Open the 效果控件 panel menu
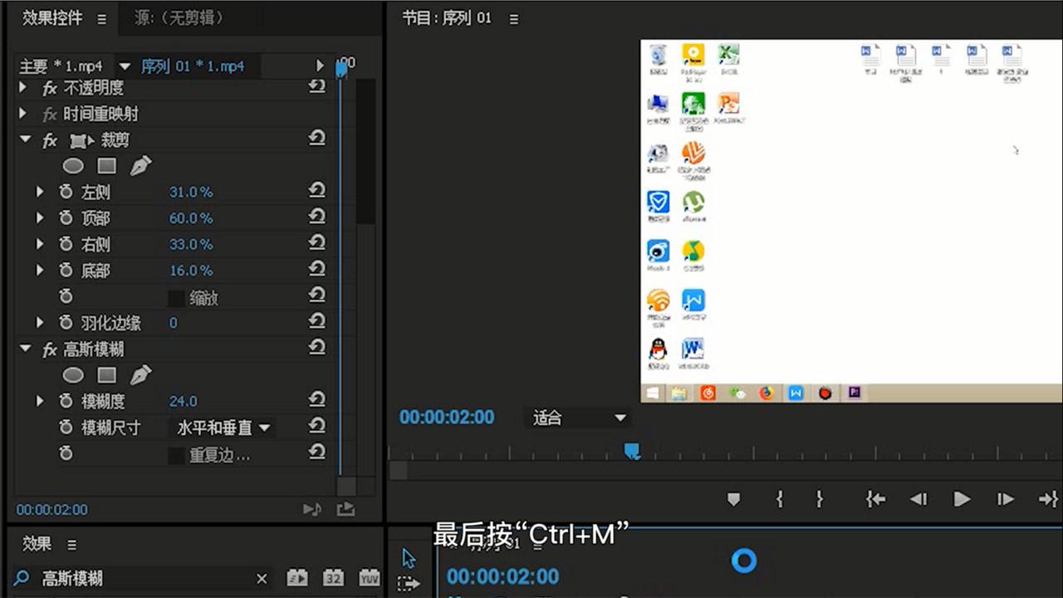The image size is (1063, 598). point(102,18)
